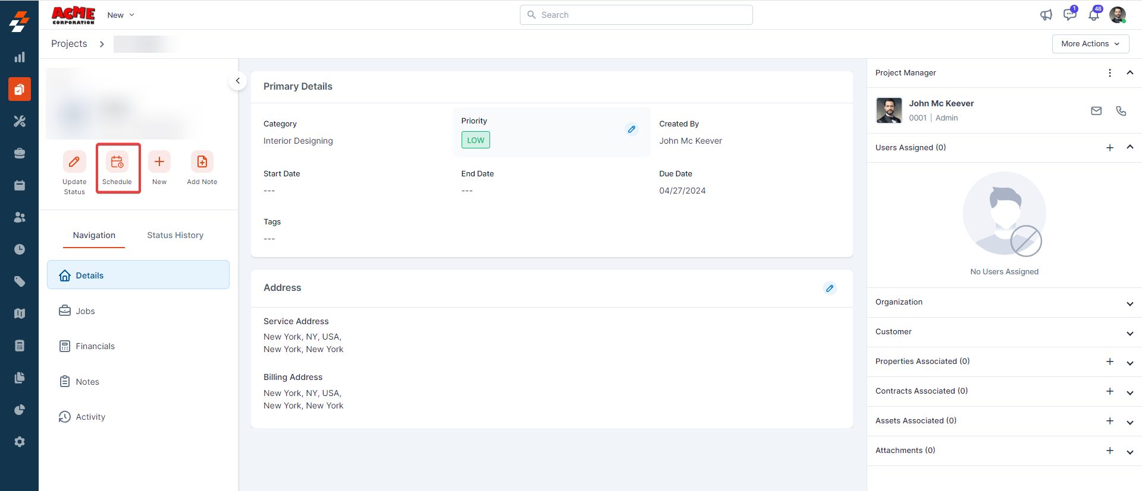Edit the Priority field pencil icon

pyautogui.click(x=632, y=129)
